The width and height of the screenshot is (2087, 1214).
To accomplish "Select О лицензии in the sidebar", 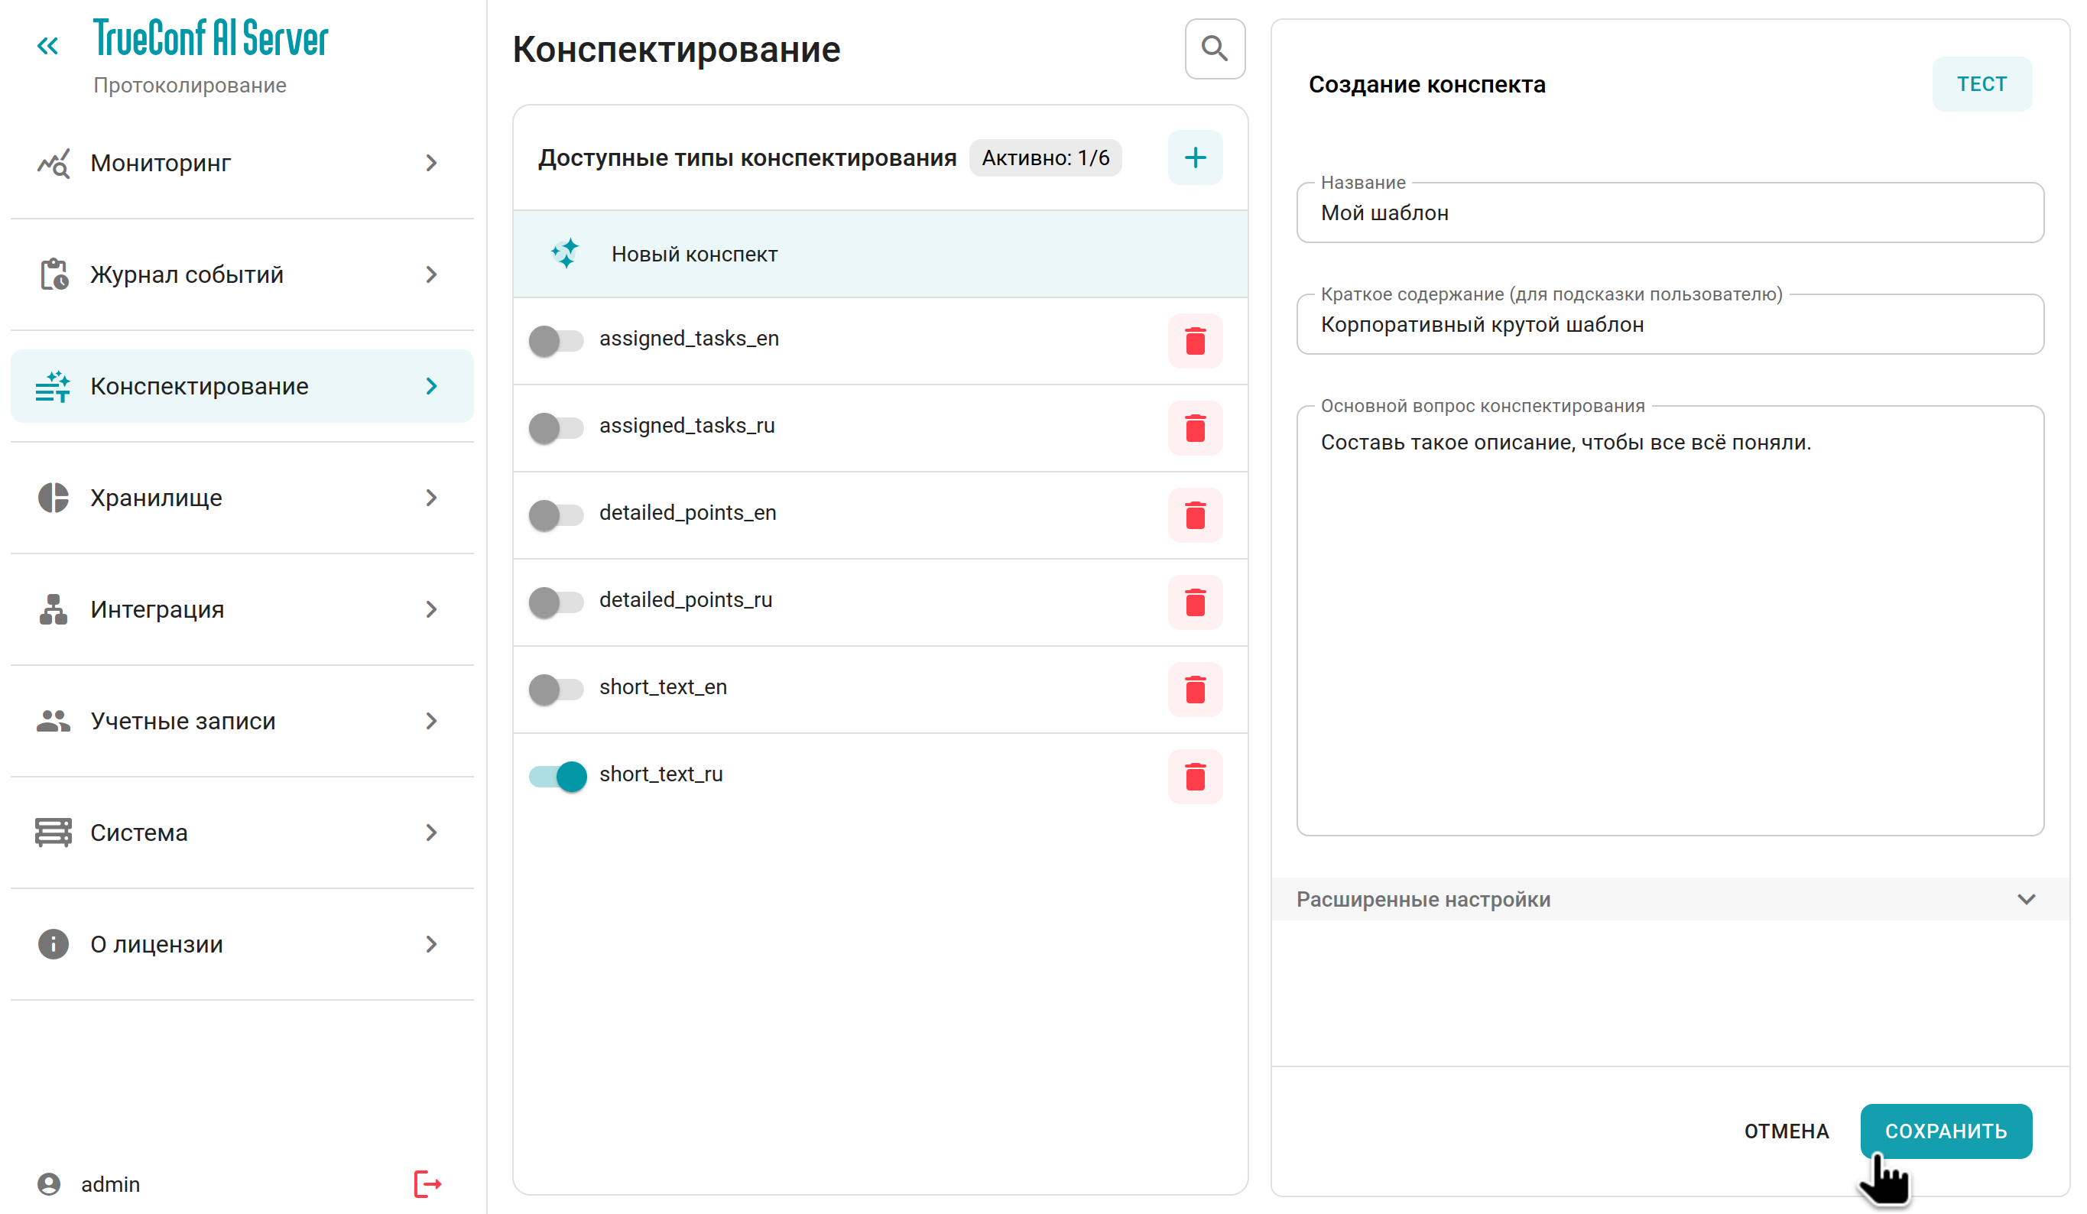I will 156,944.
